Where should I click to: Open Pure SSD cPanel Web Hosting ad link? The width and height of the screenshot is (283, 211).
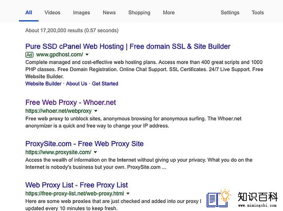(x=128, y=46)
